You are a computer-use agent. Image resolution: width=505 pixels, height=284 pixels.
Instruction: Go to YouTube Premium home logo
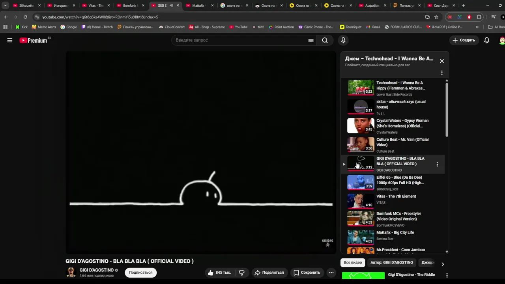pos(33,40)
